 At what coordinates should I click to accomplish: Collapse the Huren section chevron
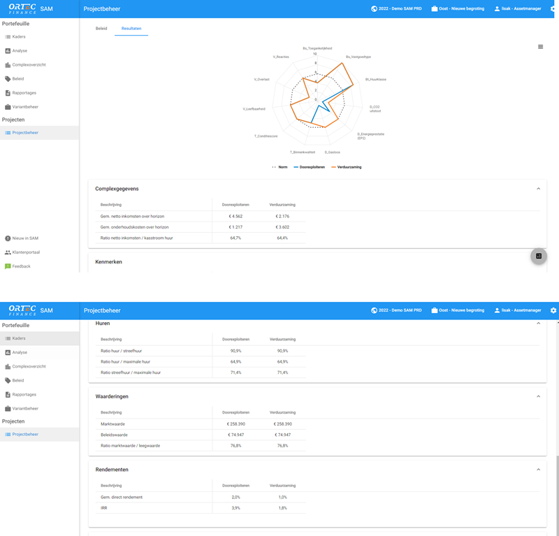538,324
